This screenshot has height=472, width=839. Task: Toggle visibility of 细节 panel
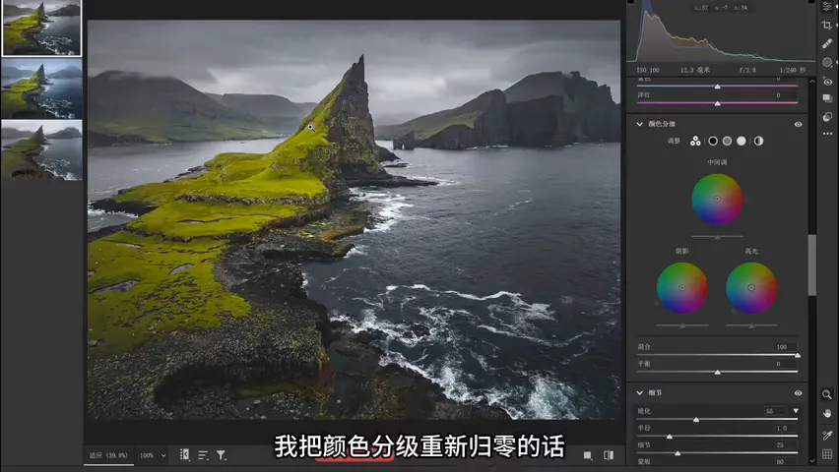[x=798, y=393]
